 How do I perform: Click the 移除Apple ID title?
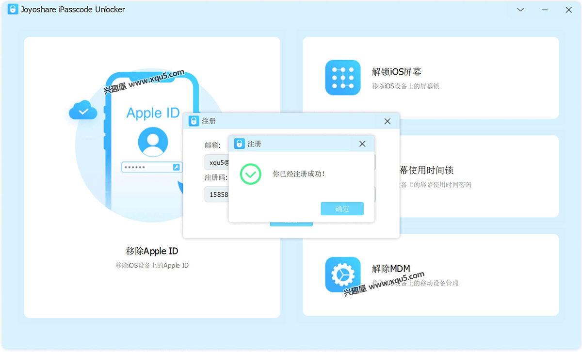coord(152,251)
